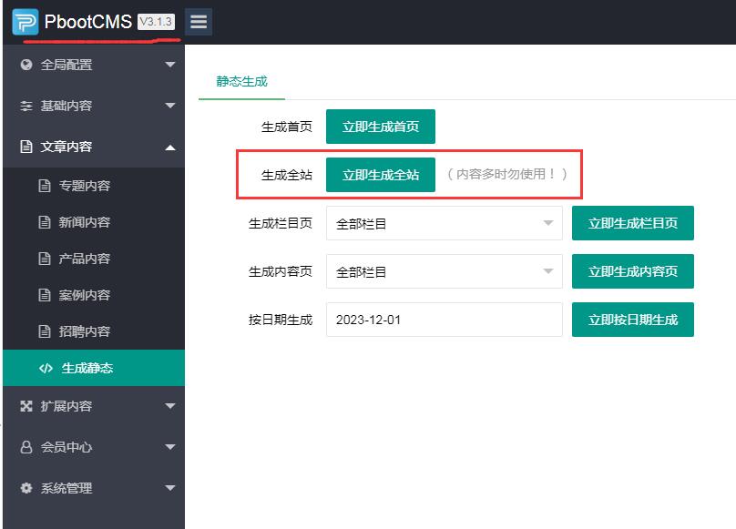Collapse the 文章内容 menu arrow
The image size is (736, 529).
click(x=169, y=147)
